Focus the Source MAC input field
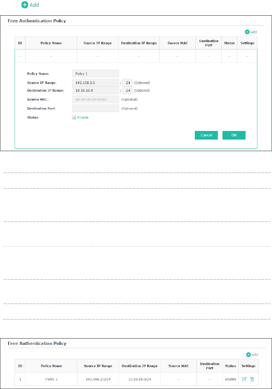This screenshot has width=272, height=389. [96, 99]
